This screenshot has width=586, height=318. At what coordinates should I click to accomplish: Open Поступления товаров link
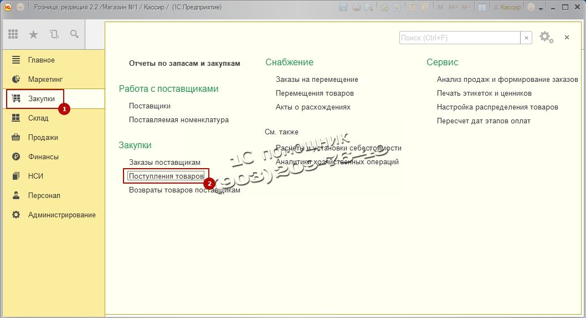(166, 176)
